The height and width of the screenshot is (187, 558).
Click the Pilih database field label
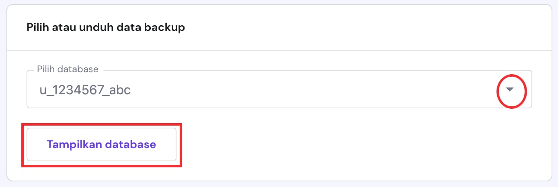[68, 69]
